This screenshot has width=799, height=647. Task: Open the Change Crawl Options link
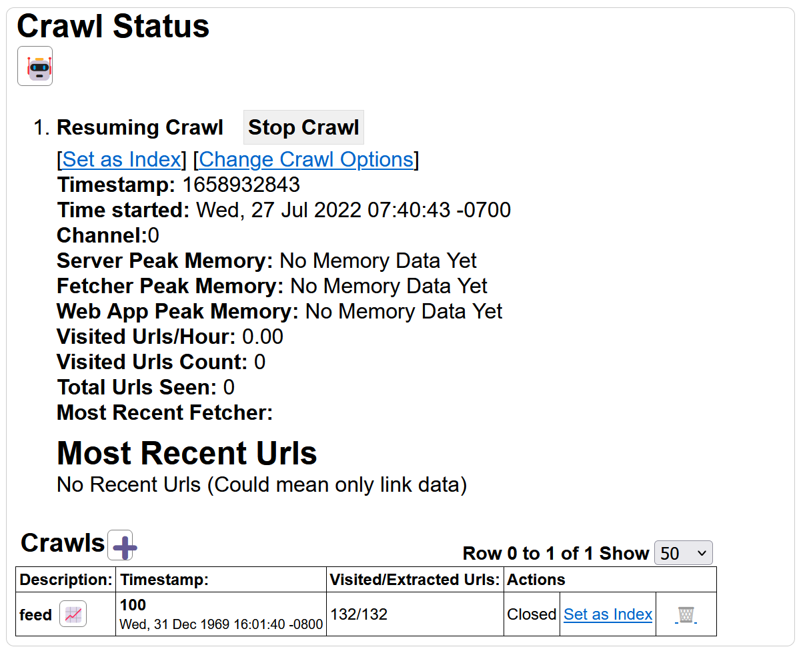click(305, 160)
